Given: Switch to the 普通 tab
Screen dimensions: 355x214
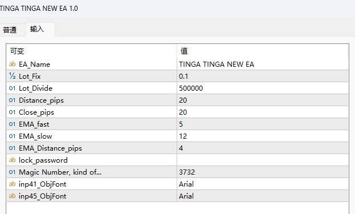Looking at the screenshot, I should tap(10, 30).
